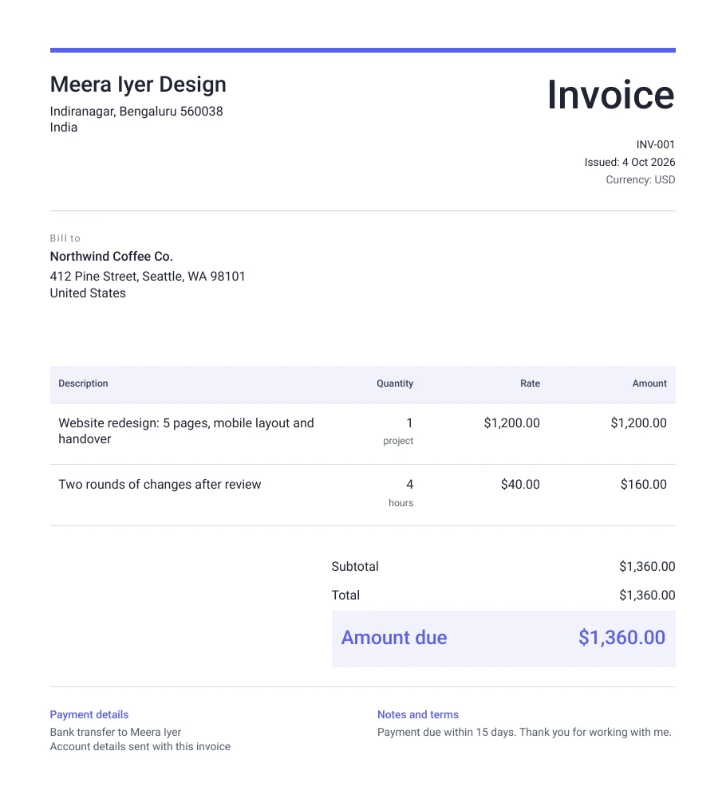The width and height of the screenshot is (726, 798).
Task: Click the amount '$1,200.00' in the Amount column
Action: coord(638,423)
